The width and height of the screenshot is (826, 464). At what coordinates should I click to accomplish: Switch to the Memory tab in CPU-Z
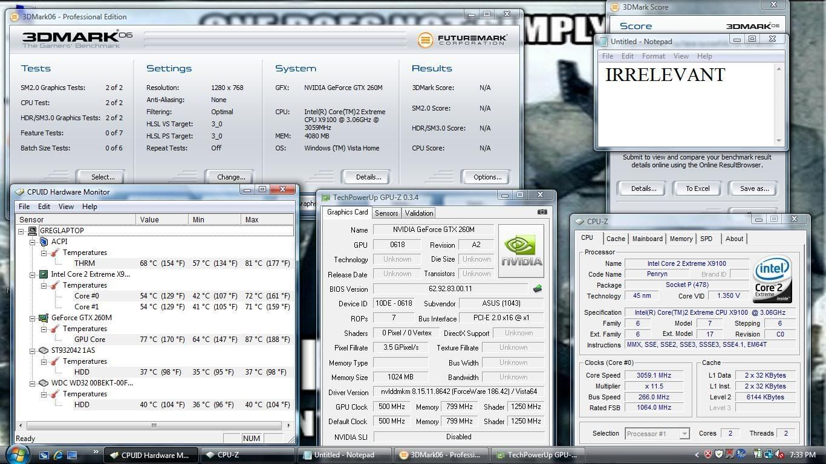(681, 239)
